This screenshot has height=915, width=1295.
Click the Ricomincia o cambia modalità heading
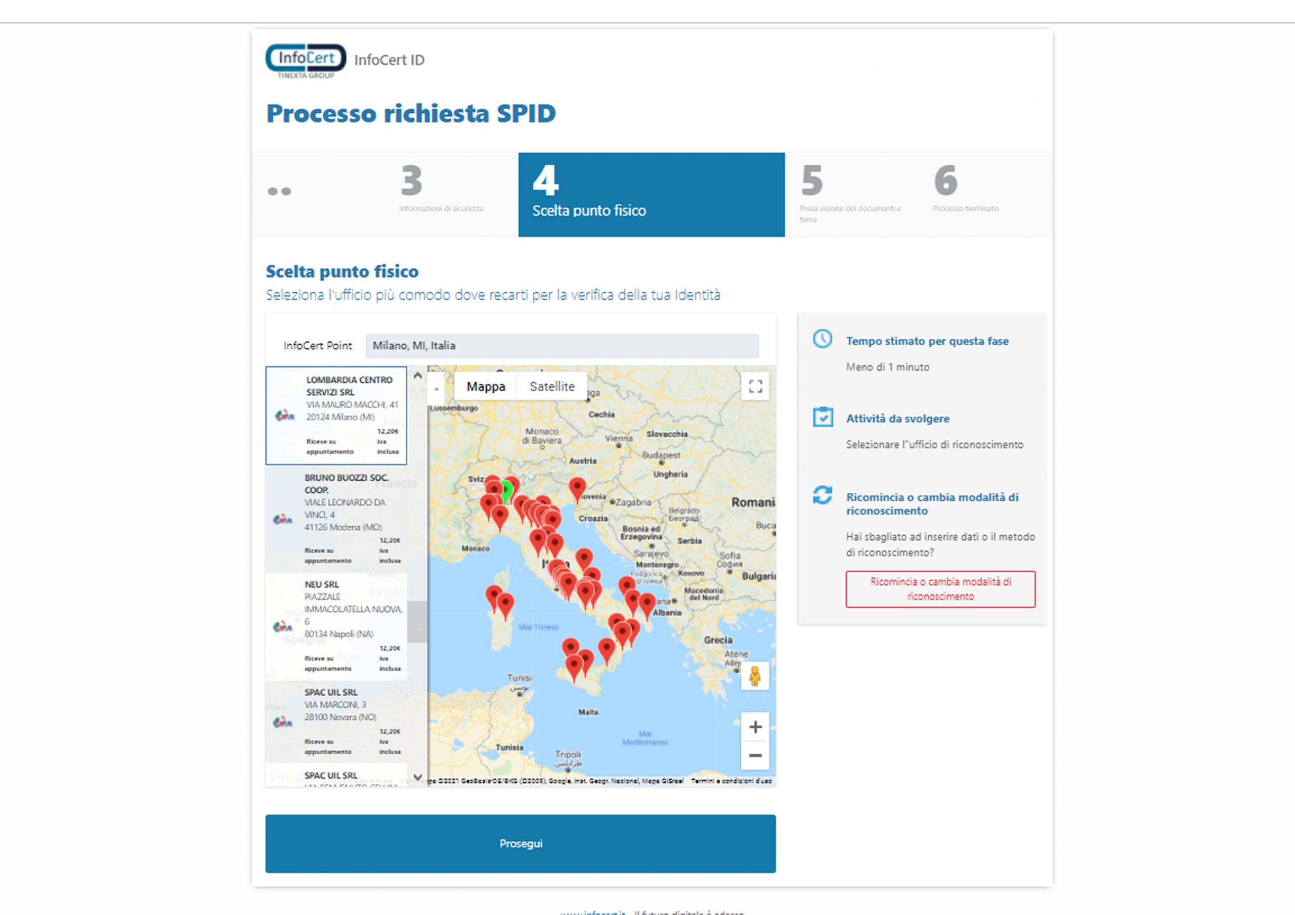click(x=932, y=504)
